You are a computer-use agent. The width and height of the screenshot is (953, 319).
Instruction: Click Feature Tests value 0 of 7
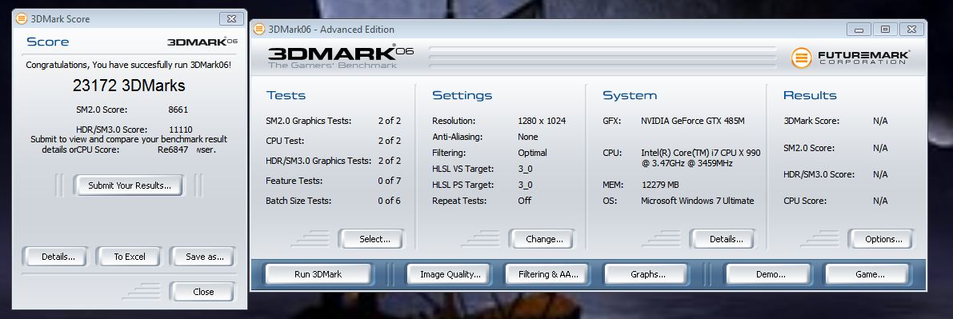click(389, 181)
